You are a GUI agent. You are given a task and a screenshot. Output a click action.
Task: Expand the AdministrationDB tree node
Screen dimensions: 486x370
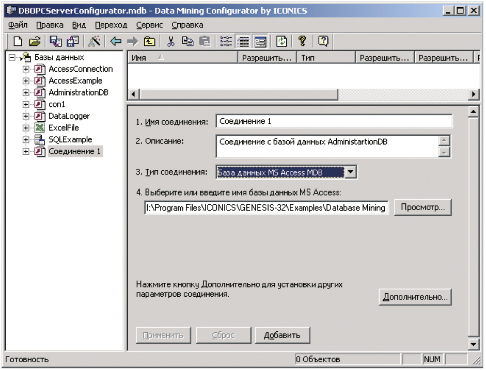click(x=26, y=93)
